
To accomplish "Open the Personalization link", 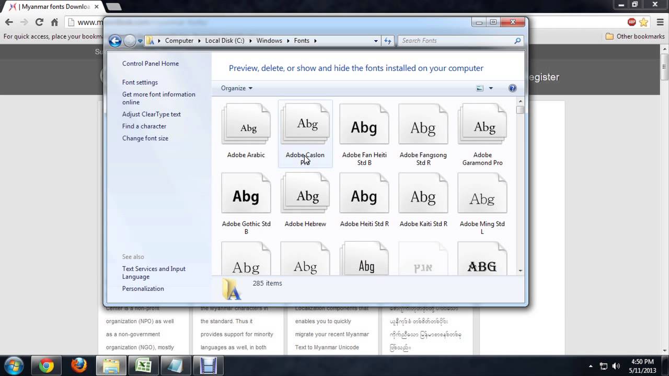I will [x=143, y=289].
